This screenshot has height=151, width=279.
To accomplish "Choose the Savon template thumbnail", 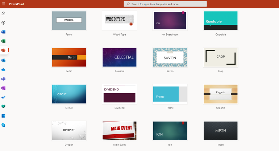I will pyautogui.click(x=170, y=57).
